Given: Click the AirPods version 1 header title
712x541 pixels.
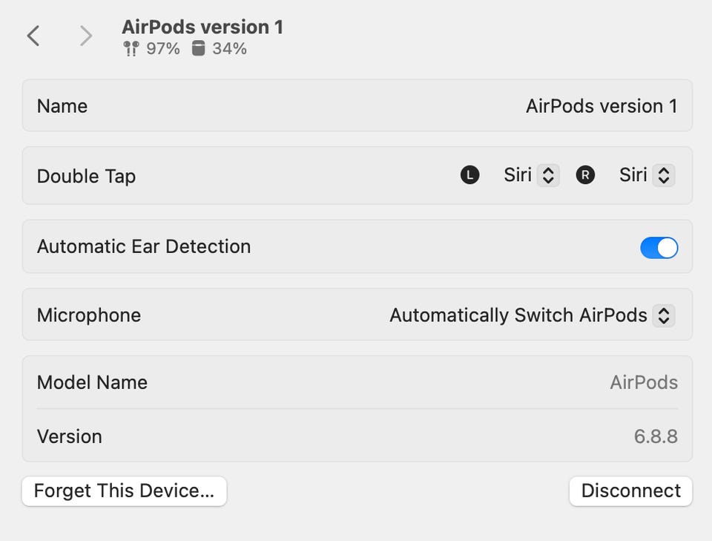Looking at the screenshot, I should click(x=202, y=27).
